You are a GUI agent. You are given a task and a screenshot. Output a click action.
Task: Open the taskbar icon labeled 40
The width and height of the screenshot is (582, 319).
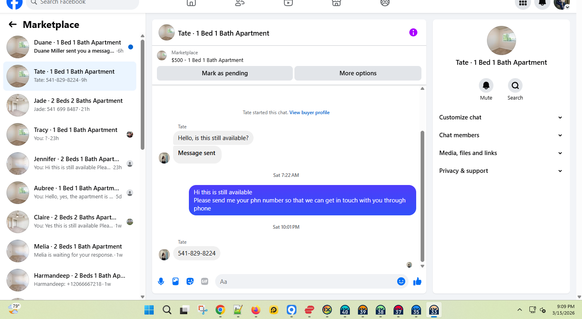point(345,310)
